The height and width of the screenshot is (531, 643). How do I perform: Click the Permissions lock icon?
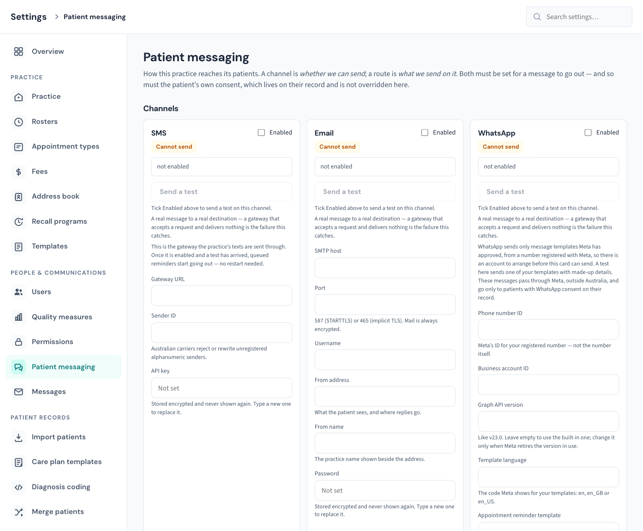tap(18, 342)
